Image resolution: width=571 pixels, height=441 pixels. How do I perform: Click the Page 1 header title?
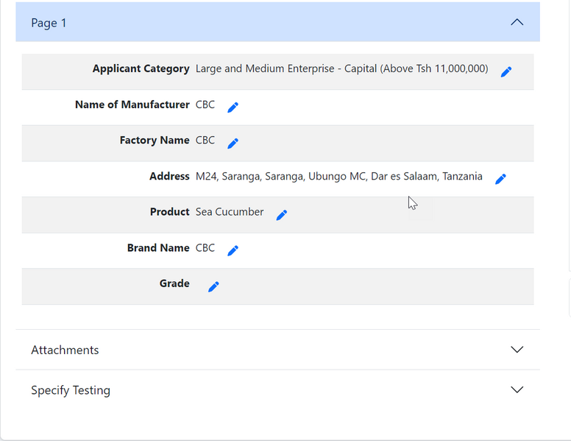point(49,23)
